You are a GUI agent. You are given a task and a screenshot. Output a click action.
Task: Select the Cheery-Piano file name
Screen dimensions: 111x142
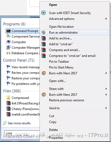click(x=26, y=109)
